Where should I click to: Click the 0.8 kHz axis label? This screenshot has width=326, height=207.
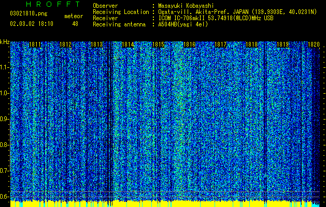(x=4, y=145)
